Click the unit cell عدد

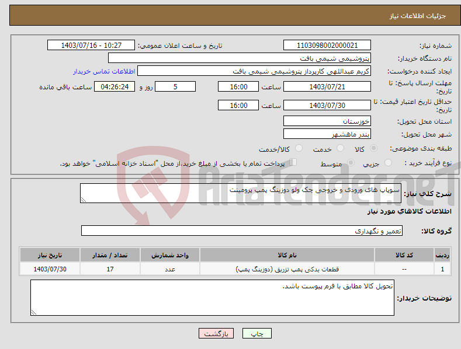pos(170,269)
